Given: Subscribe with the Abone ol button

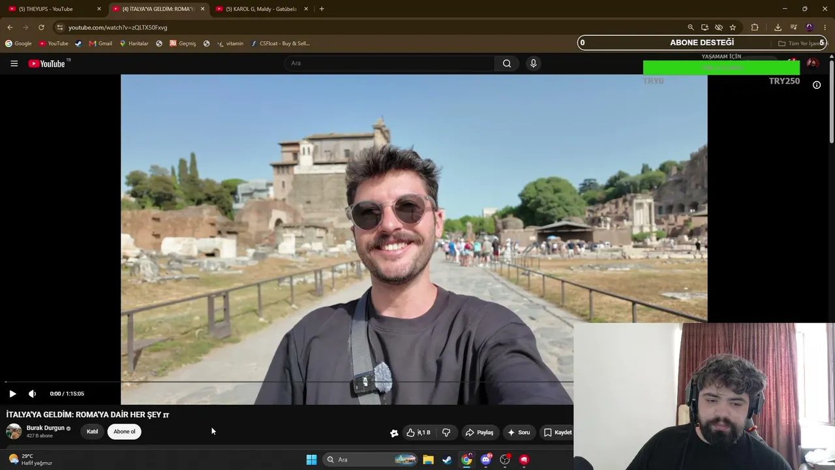Looking at the screenshot, I should click(125, 431).
